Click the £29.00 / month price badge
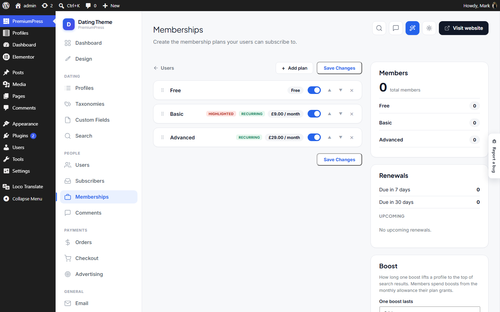Viewport: 500px width, 312px height. (284, 137)
